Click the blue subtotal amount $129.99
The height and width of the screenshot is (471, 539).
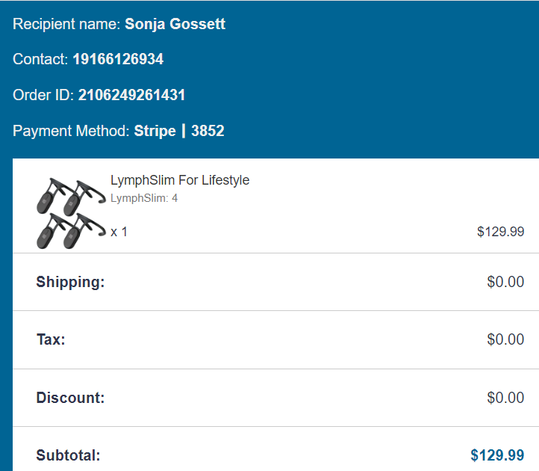[x=497, y=455]
